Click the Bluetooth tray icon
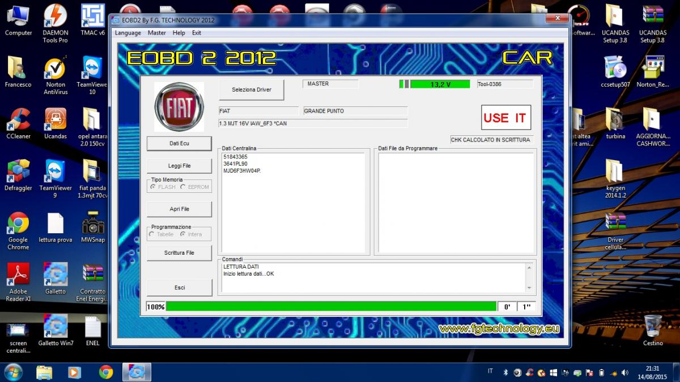The width and height of the screenshot is (680, 382). click(x=505, y=372)
